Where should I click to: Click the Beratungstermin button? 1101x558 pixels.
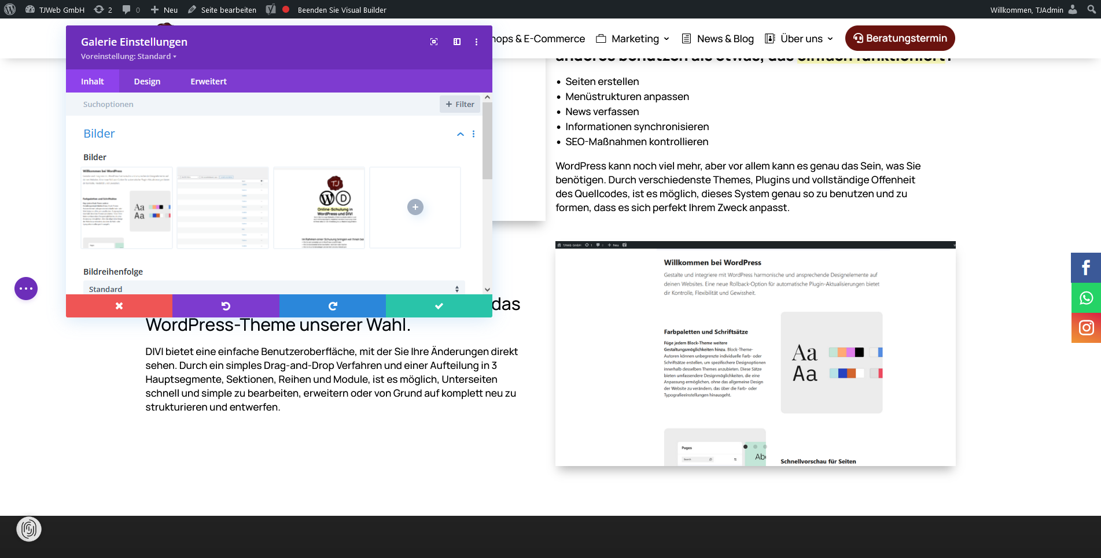click(x=900, y=38)
